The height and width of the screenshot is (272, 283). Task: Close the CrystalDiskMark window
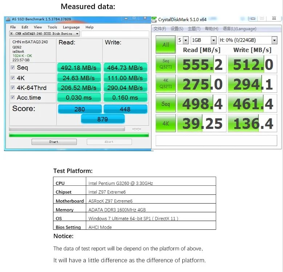(274, 18)
